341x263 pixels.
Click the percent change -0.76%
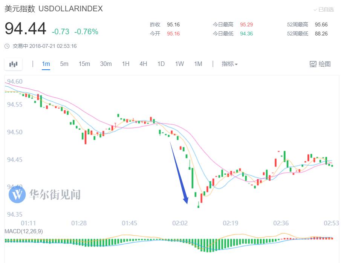[x=86, y=32]
